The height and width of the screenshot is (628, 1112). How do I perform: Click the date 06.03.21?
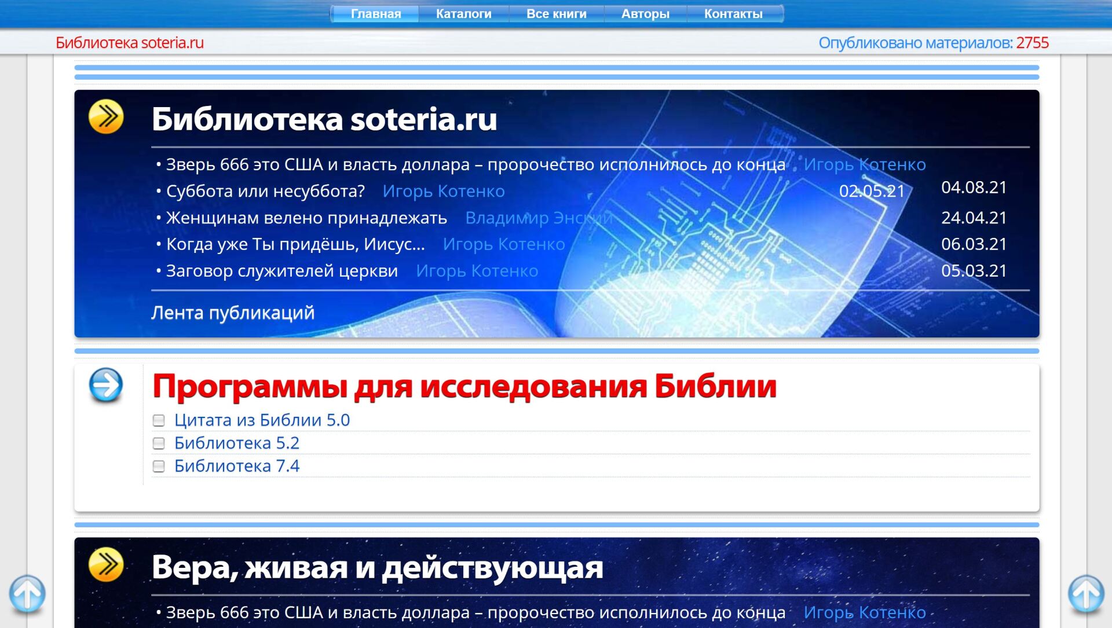[974, 244]
